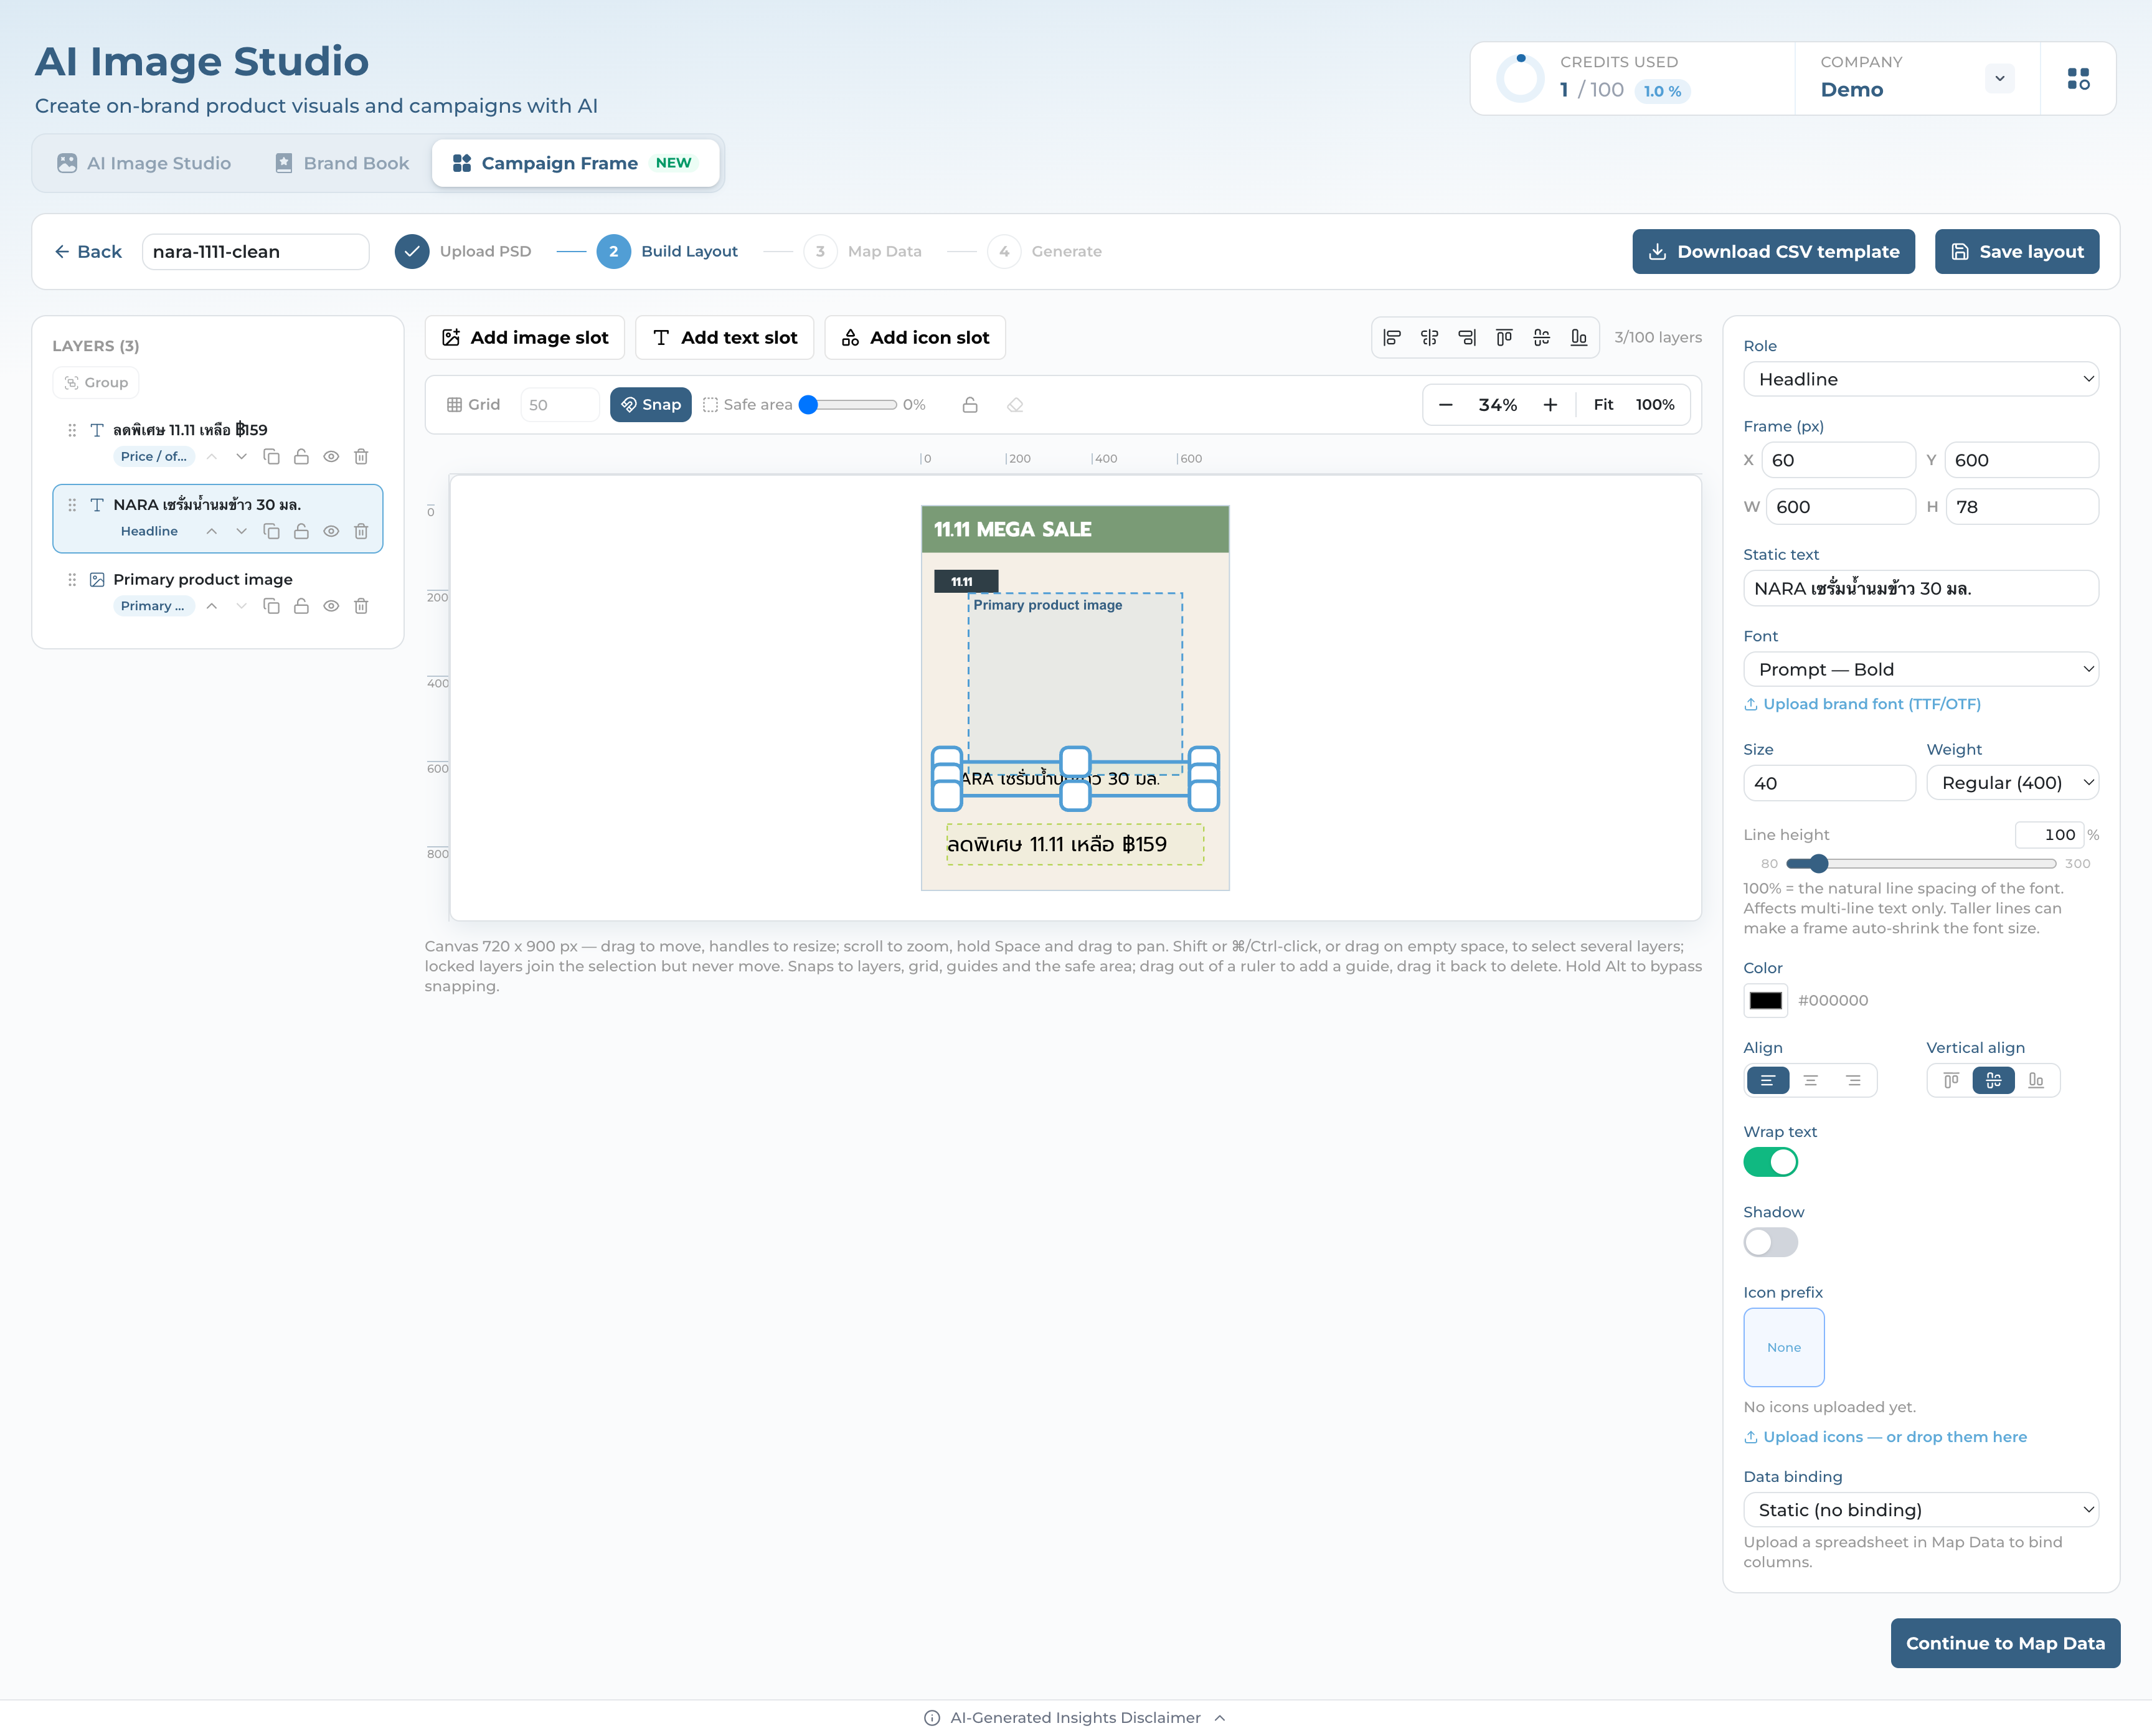Align selected layers to right edge

point(1467,338)
